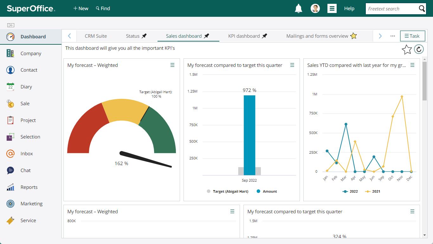Open the user profile avatar

[315, 9]
